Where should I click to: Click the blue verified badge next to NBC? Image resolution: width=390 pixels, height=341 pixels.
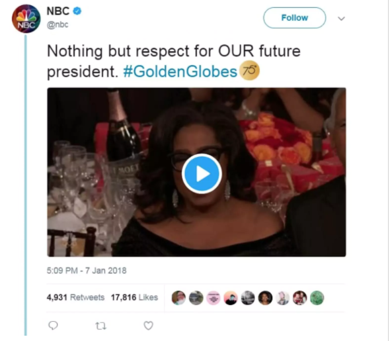(x=77, y=11)
